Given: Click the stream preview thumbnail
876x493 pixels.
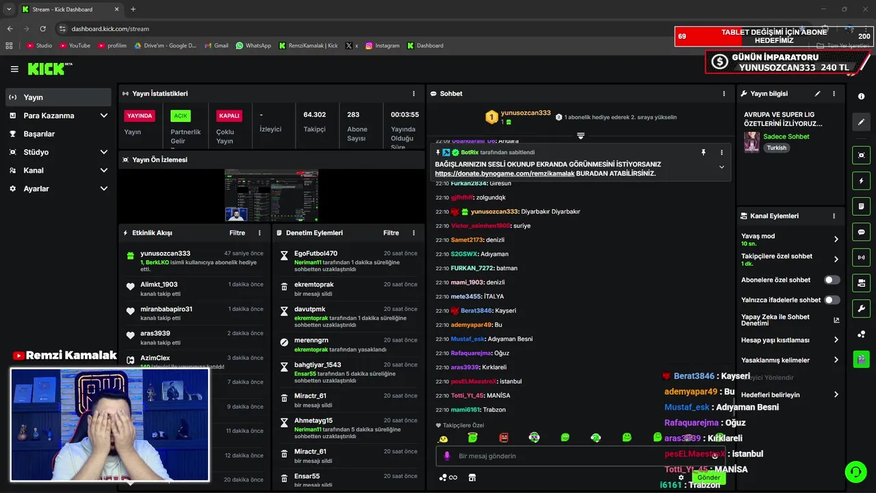Looking at the screenshot, I should click(272, 195).
